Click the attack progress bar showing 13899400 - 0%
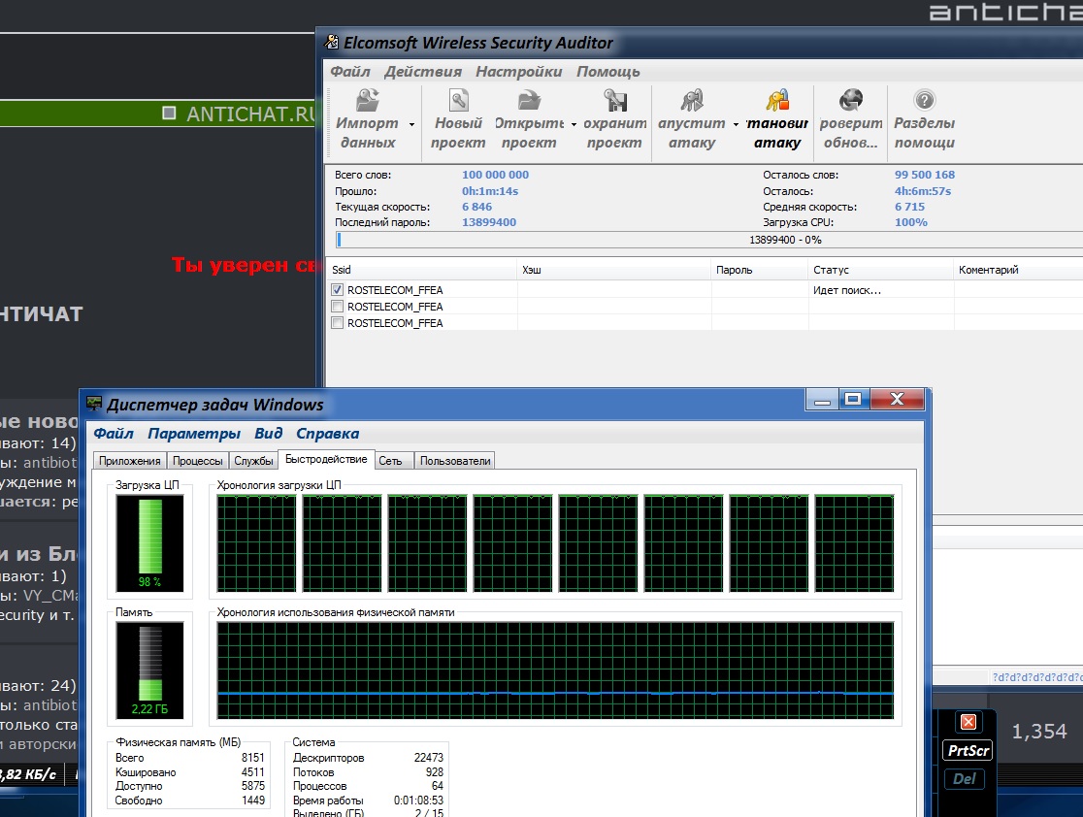Screen dimensions: 1083x817 pyautogui.click(x=708, y=240)
